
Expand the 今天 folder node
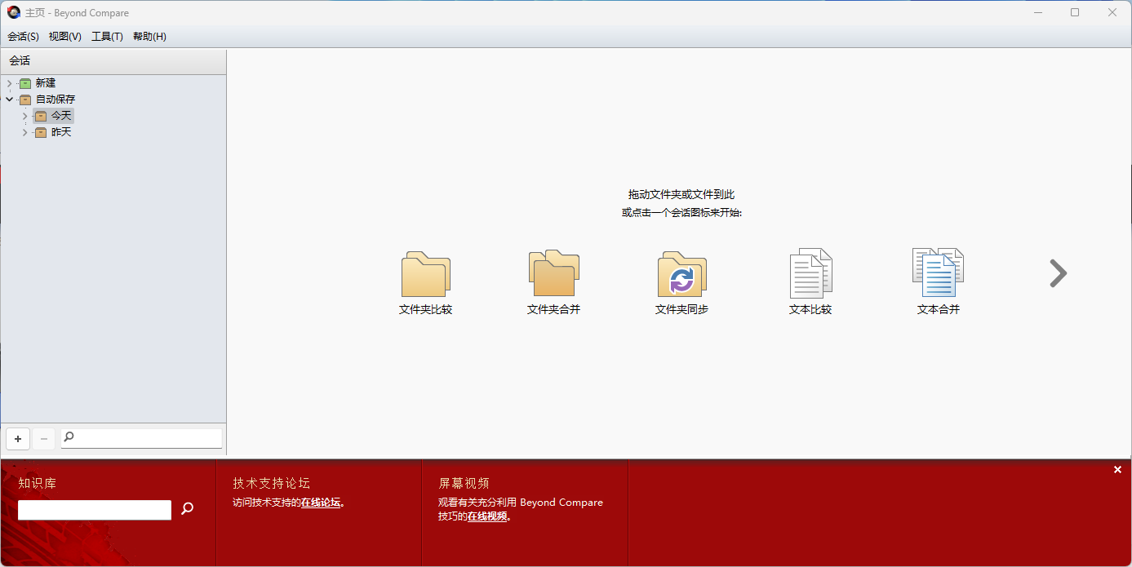coord(24,116)
